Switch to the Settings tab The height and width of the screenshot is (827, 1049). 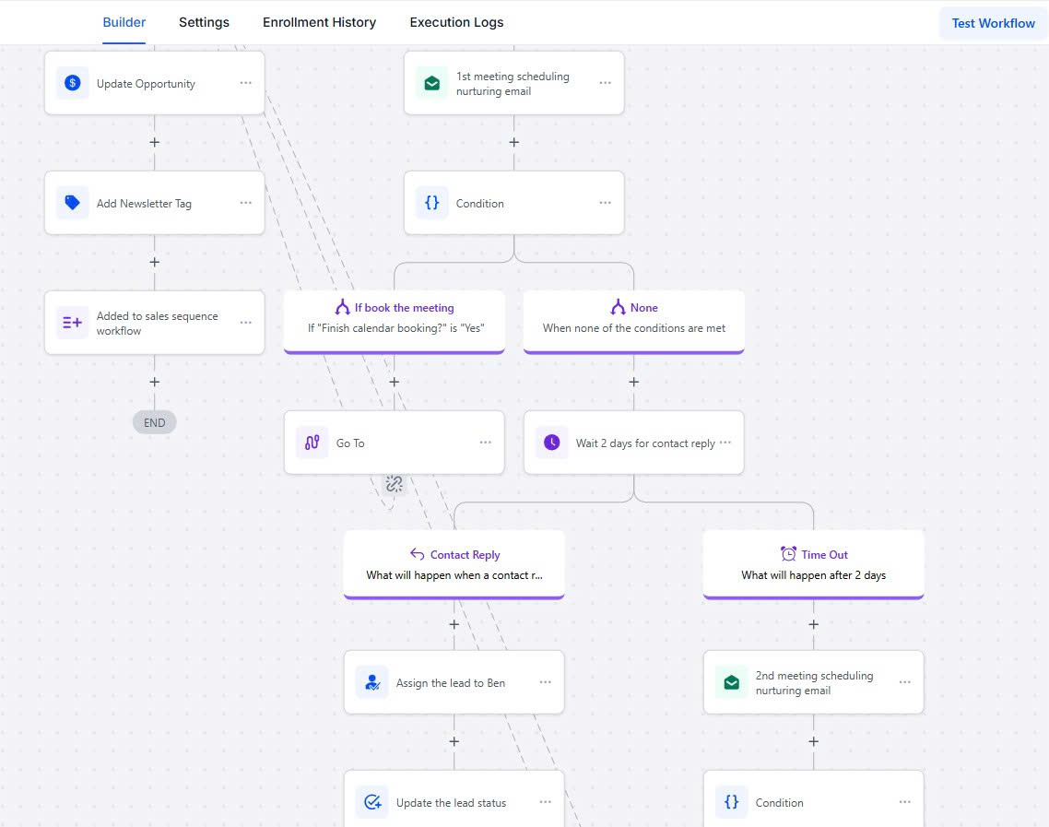tap(204, 22)
